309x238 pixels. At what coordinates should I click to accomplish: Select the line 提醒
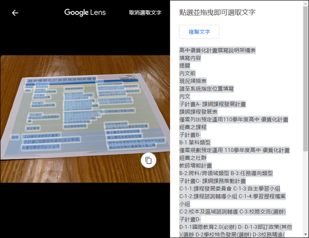click(x=185, y=66)
